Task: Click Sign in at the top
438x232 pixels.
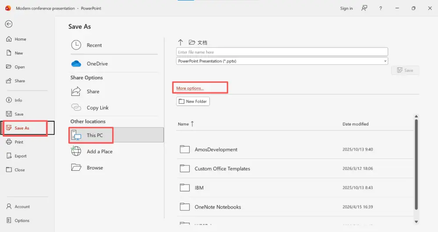Action: click(x=346, y=8)
